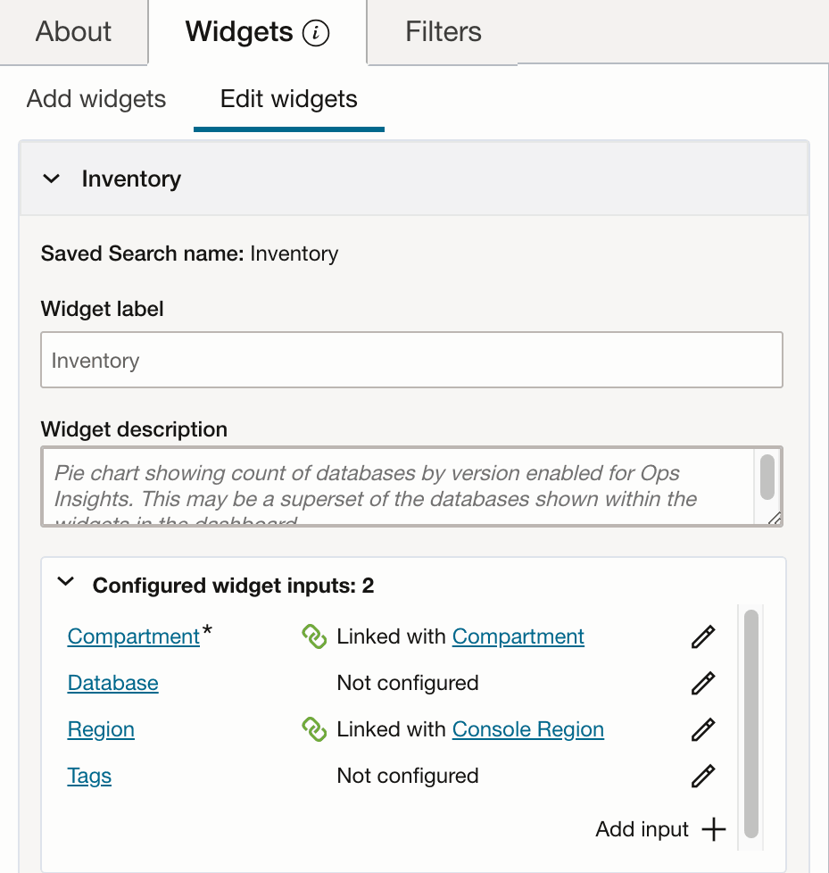The image size is (829, 873).
Task: Click the Add input button
Action: (x=642, y=829)
